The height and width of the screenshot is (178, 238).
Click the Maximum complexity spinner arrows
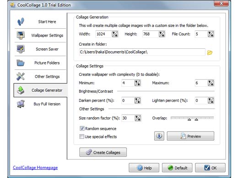pyautogui.click(x=211, y=83)
